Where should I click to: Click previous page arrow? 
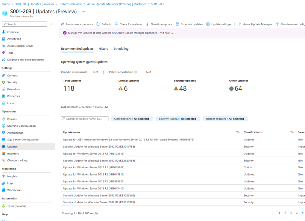click(272, 213)
